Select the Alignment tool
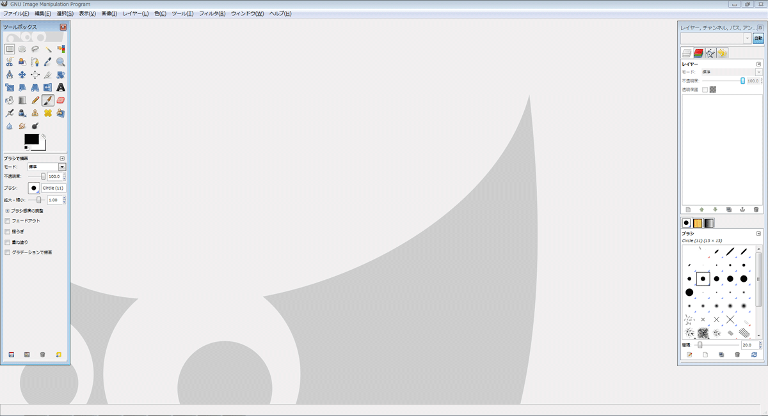Image resolution: width=768 pixels, height=416 pixels. pyautogui.click(x=35, y=75)
